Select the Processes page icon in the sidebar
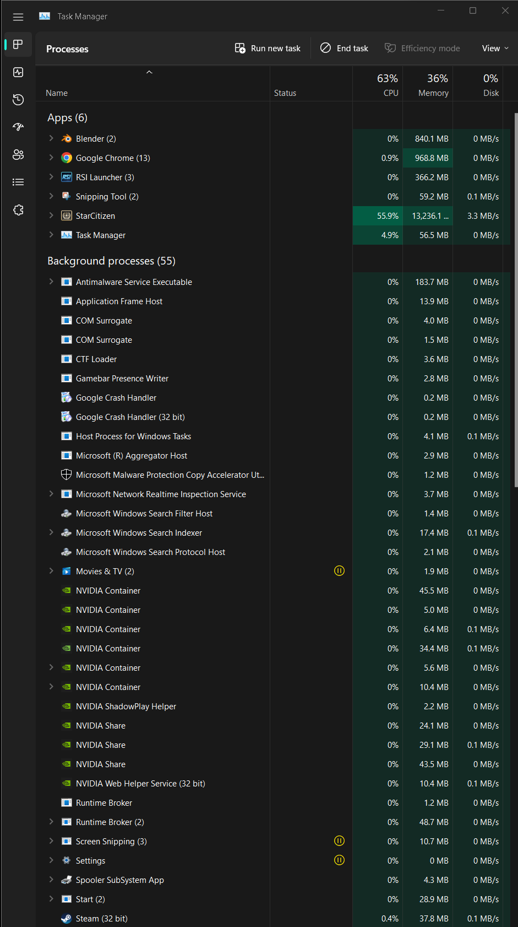 (x=18, y=45)
